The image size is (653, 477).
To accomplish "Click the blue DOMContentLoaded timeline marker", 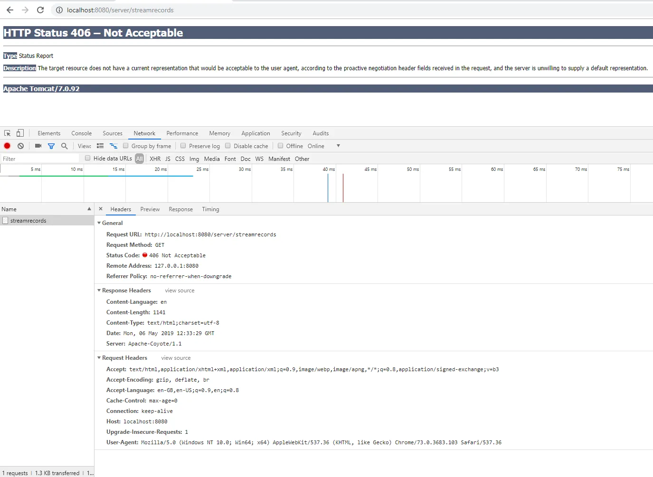I will (328, 188).
